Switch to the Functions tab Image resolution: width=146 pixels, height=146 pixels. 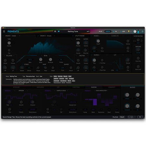coord(76,87)
